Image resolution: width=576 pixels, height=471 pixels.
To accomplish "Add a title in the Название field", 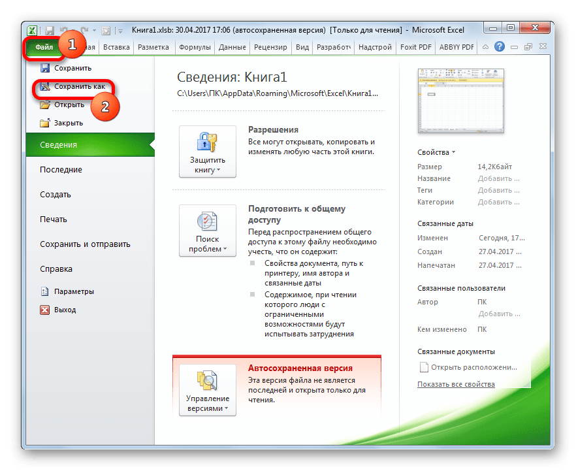I will coord(498,178).
